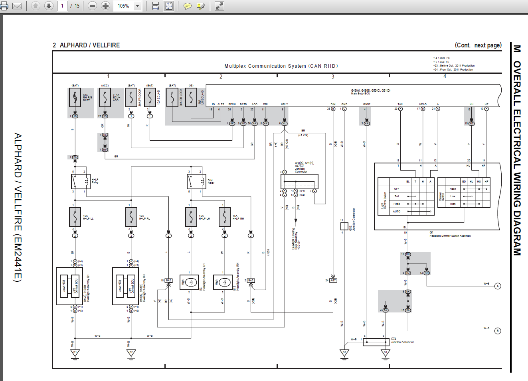The image size is (528, 381).
Task: Add a sticky note comment
Action: tap(187, 6)
